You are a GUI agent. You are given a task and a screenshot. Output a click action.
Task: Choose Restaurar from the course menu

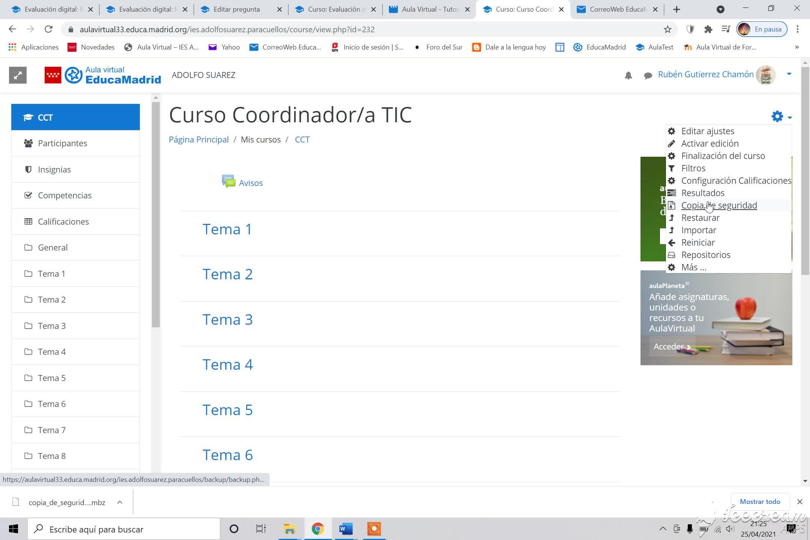coord(700,217)
